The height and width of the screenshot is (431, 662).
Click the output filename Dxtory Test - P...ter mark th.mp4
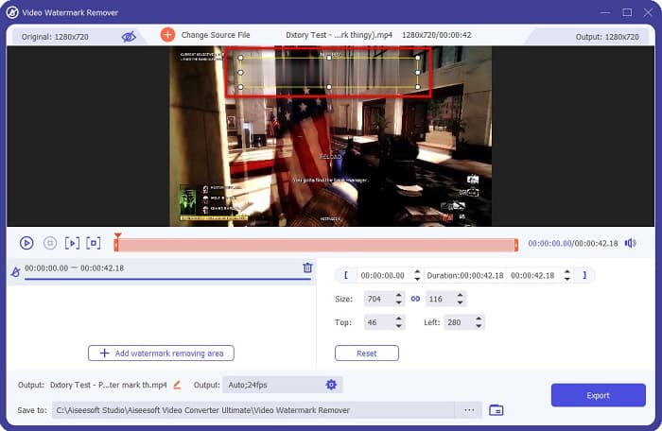pos(109,385)
